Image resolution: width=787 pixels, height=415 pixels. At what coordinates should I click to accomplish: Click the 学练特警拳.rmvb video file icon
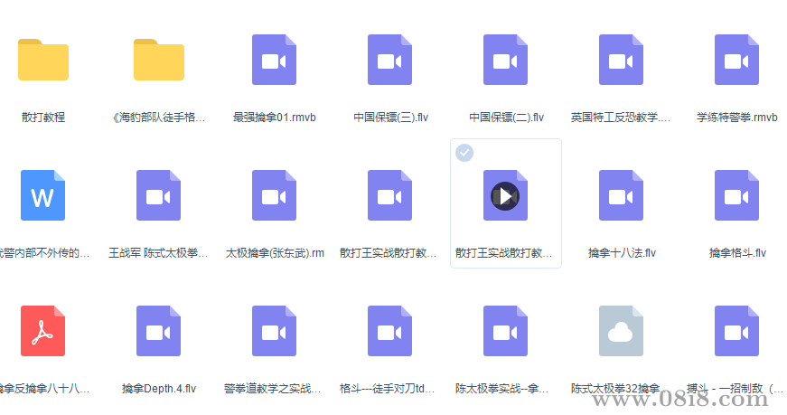tap(736, 60)
